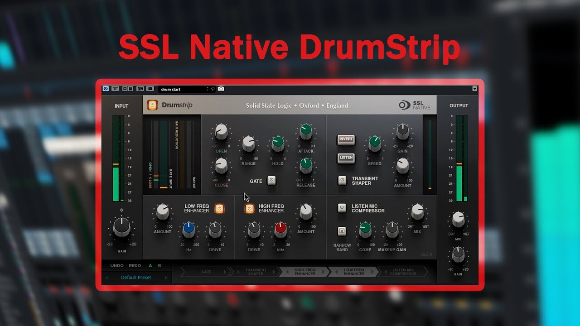Enable the Listen Mic Compressor power button
Viewport: 580px width, 326px height.
click(x=342, y=208)
